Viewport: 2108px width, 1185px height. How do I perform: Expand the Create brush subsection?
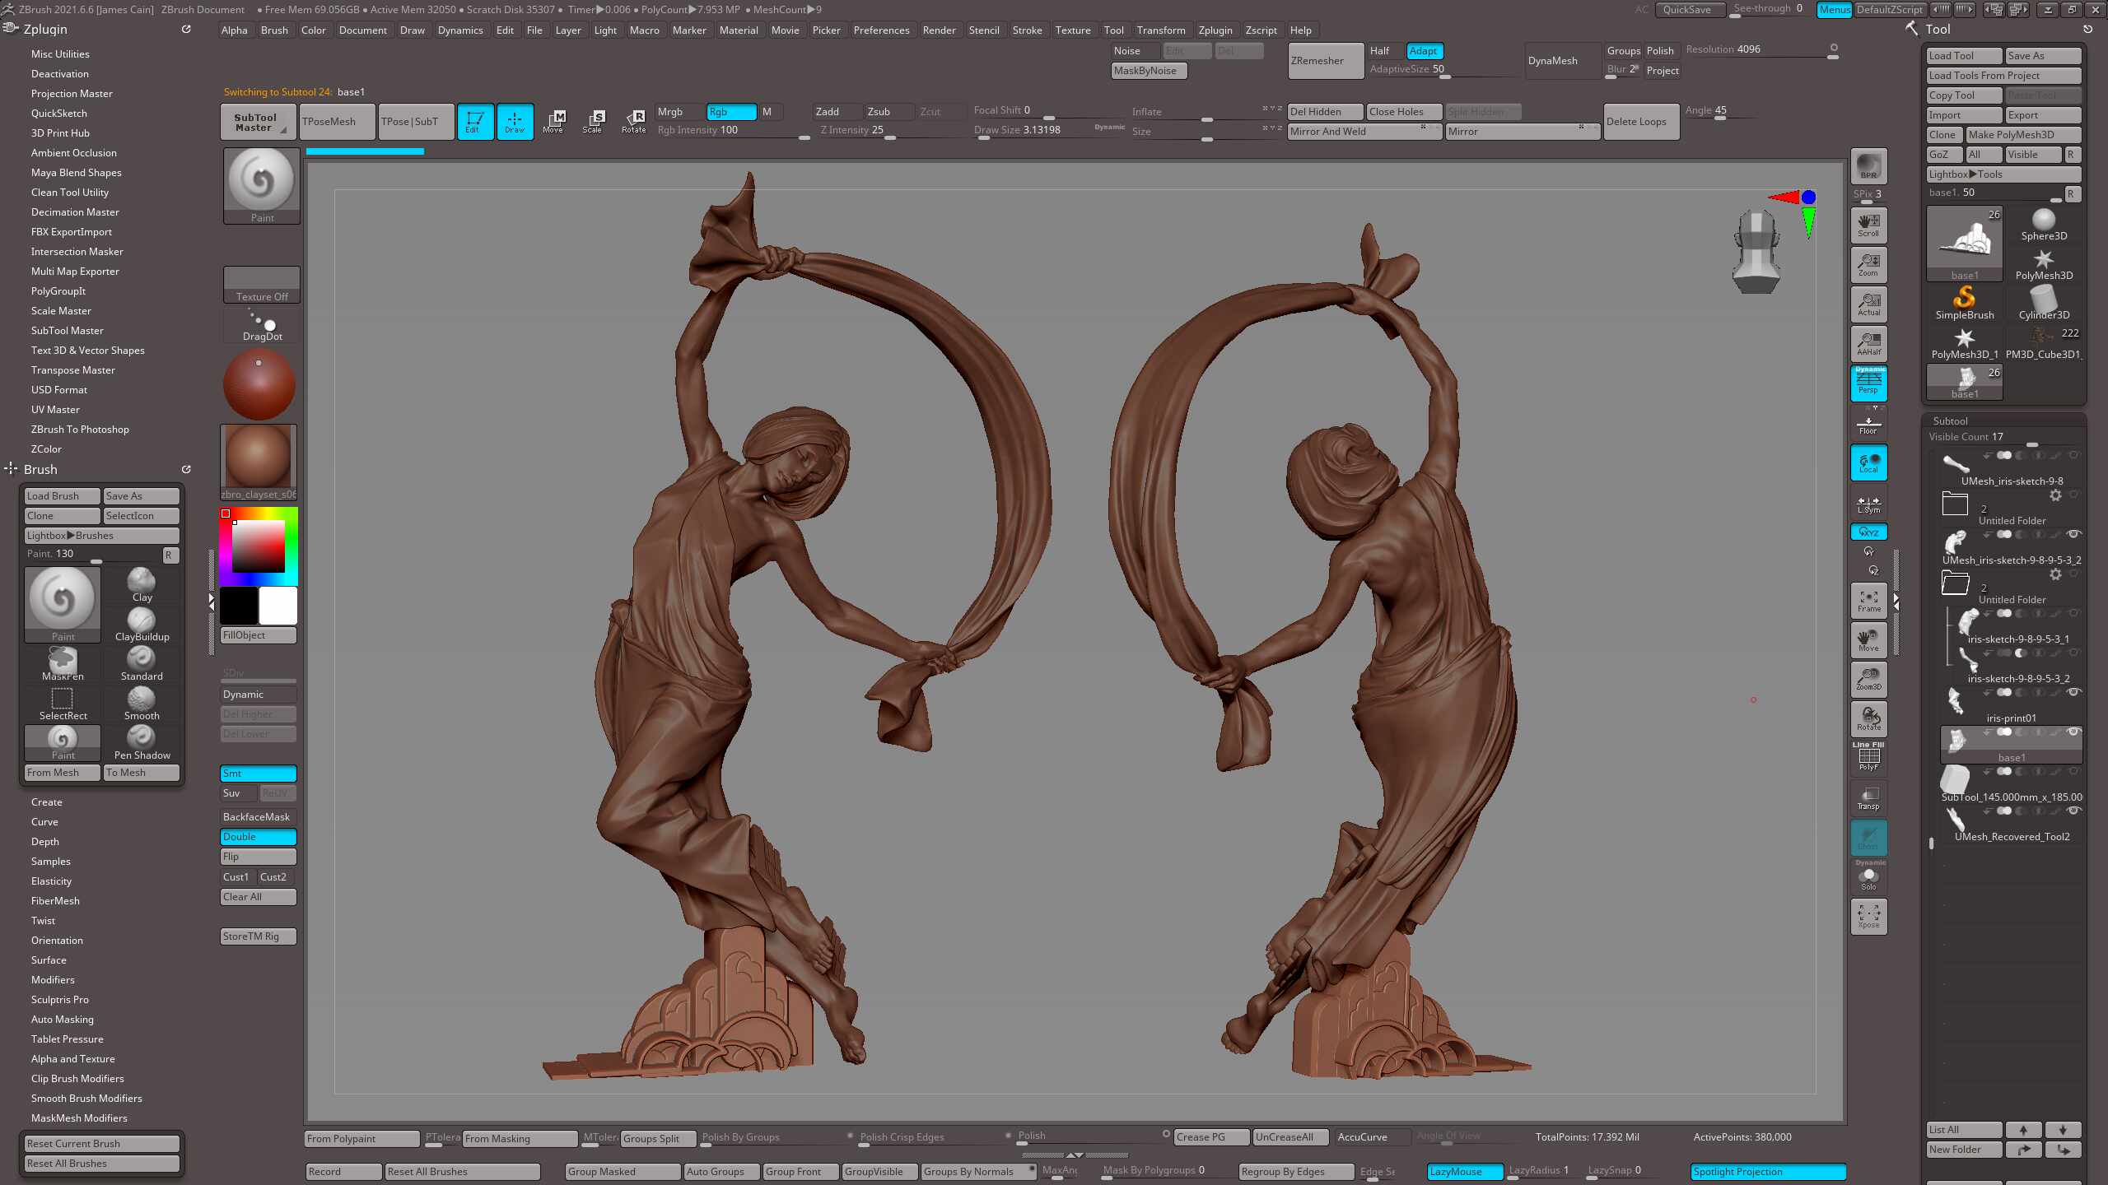(x=47, y=802)
